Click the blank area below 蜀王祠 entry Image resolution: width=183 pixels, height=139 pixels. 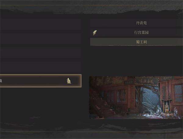137,60
